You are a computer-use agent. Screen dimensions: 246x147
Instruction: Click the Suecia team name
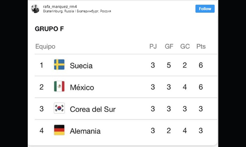click(81, 66)
